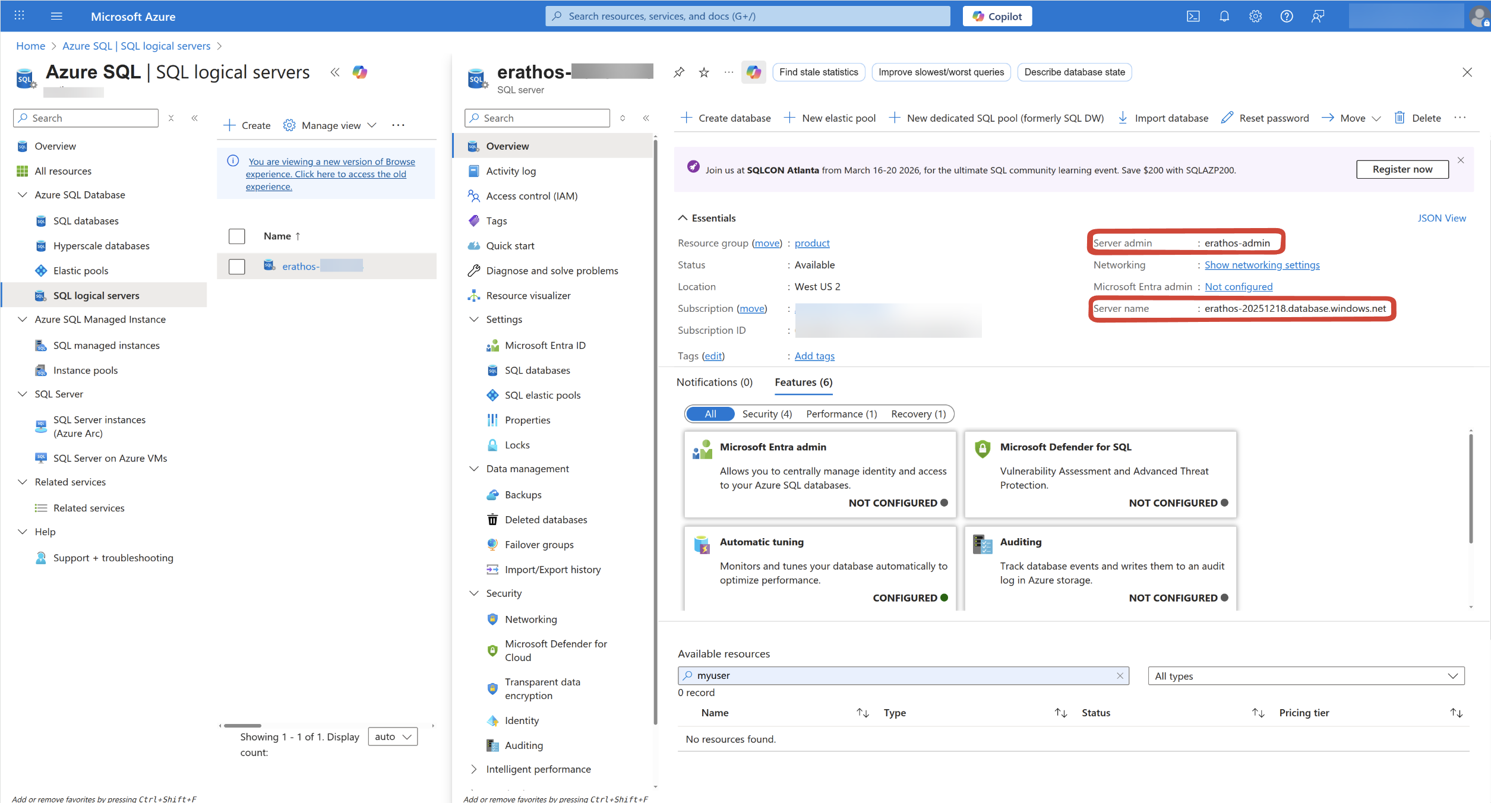Add server to favorites with star icon

(x=704, y=72)
